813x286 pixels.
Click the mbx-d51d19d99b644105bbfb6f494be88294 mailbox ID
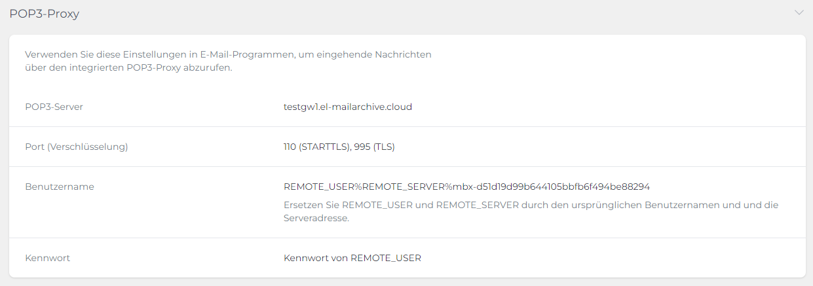coord(552,187)
